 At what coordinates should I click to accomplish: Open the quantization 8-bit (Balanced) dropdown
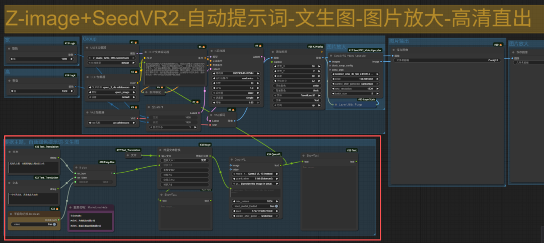click(x=256, y=179)
